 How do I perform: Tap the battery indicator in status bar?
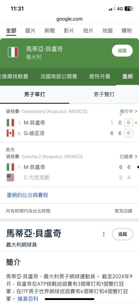129,9
